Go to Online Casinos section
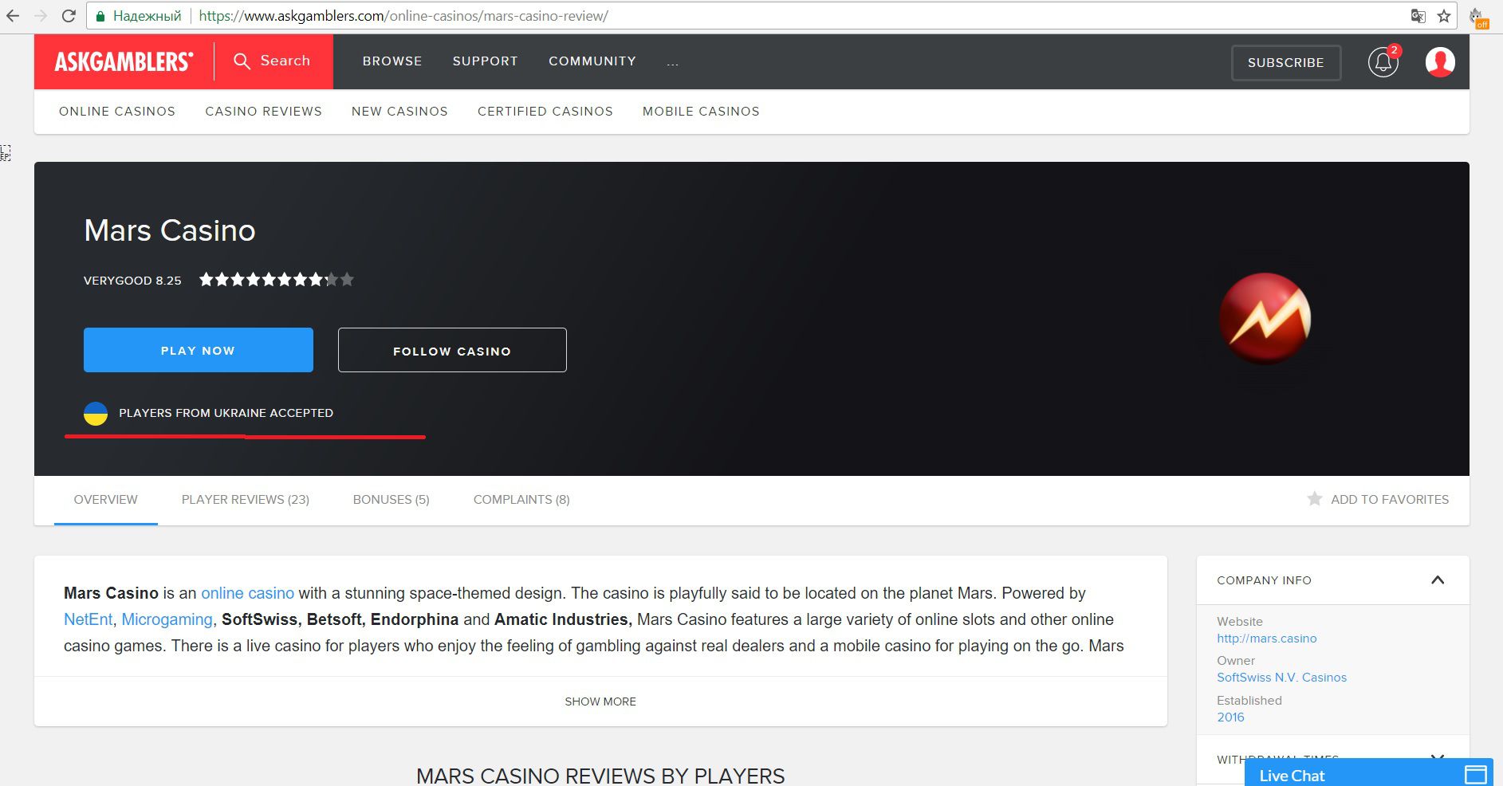1503x786 pixels. click(117, 112)
